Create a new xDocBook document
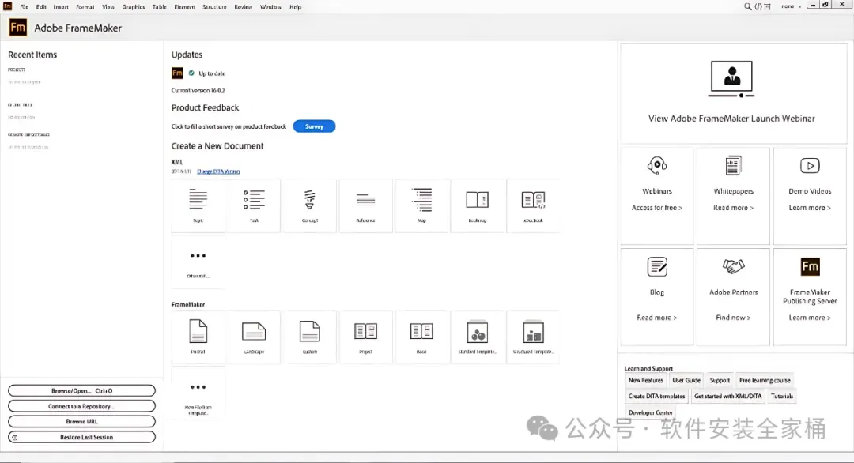The image size is (854, 463). 533,205
